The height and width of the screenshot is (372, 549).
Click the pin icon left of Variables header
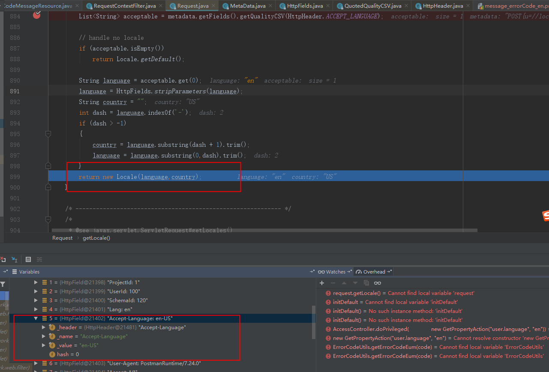[6, 272]
